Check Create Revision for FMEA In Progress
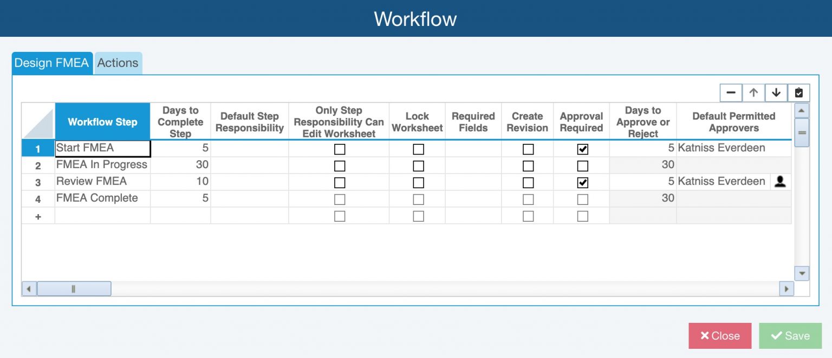 pyautogui.click(x=527, y=165)
